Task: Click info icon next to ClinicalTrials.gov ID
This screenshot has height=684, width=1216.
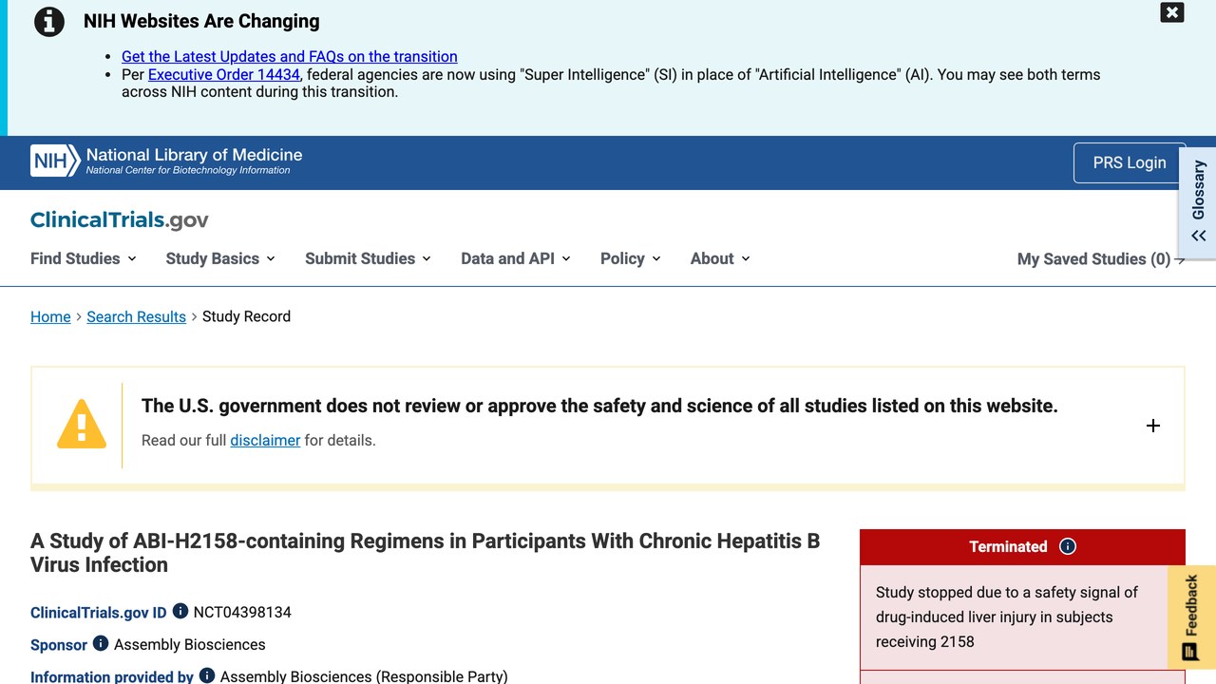Action: pos(180,612)
